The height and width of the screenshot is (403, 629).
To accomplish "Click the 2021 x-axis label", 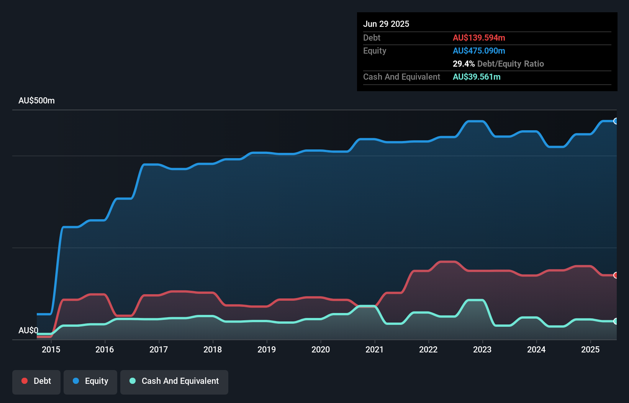I will pyautogui.click(x=374, y=349).
